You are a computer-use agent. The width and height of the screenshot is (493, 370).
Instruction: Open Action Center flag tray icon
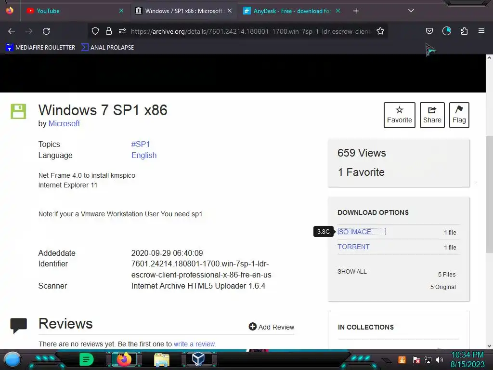[416, 359]
